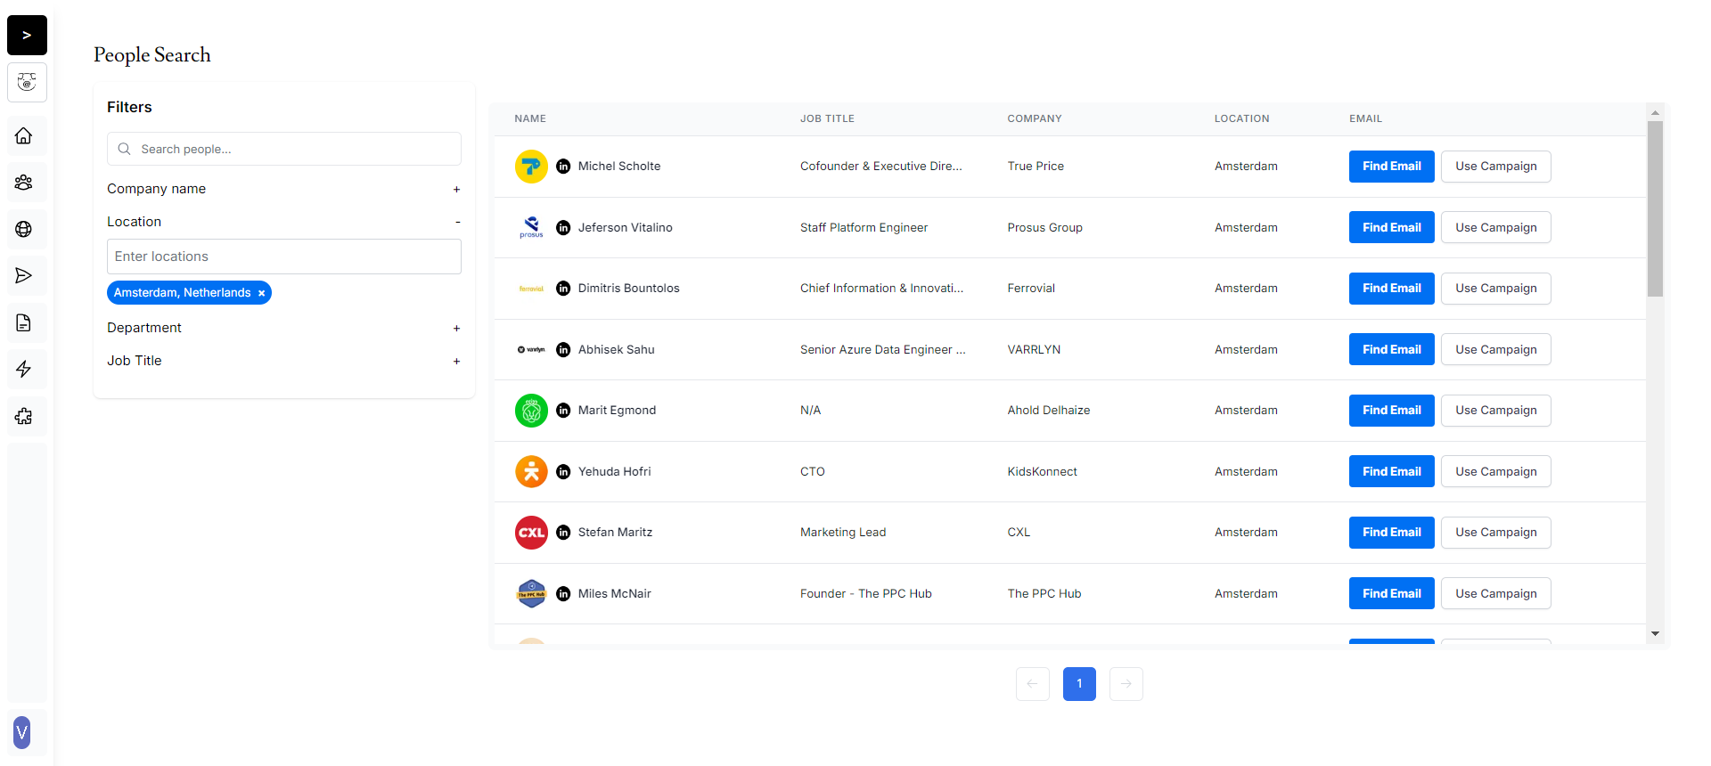Click the NAME column header
Image resolution: width=1711 pixels, height=766 pixels.
coord(530,118)
